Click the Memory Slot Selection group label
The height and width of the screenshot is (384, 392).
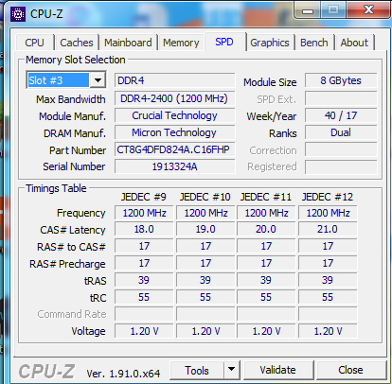(76, 60)
